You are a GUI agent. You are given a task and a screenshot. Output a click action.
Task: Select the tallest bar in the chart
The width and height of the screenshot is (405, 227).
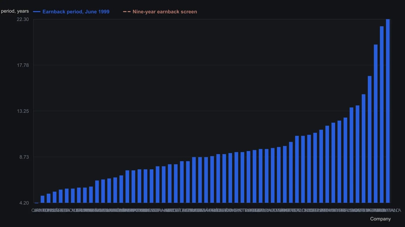point(388,111)
